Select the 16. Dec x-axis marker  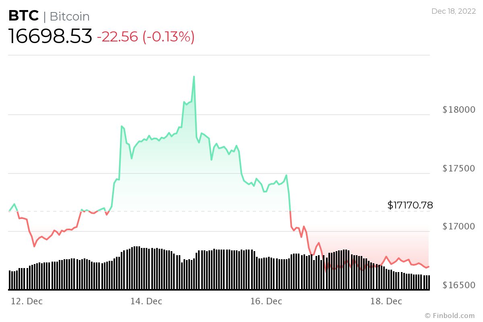(x=266, y=301)
